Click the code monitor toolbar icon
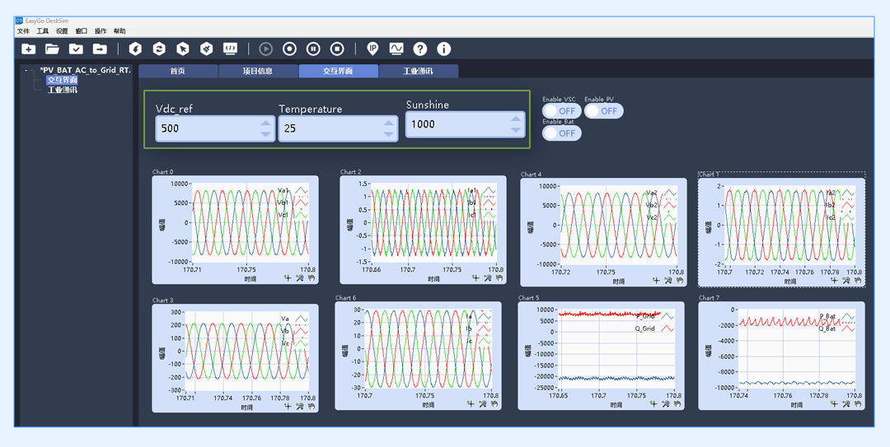Image resolution: width=890 pixels, height=447 pixels. click(x=230, y=49)
